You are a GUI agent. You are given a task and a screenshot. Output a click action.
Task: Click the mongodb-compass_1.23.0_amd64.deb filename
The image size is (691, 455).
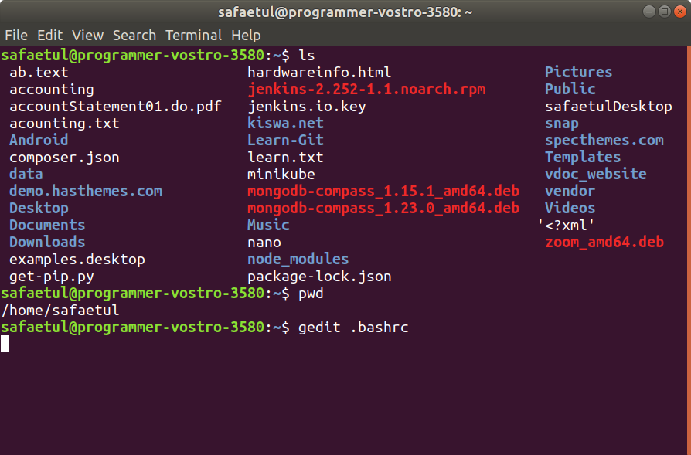[x=383, y=208]
